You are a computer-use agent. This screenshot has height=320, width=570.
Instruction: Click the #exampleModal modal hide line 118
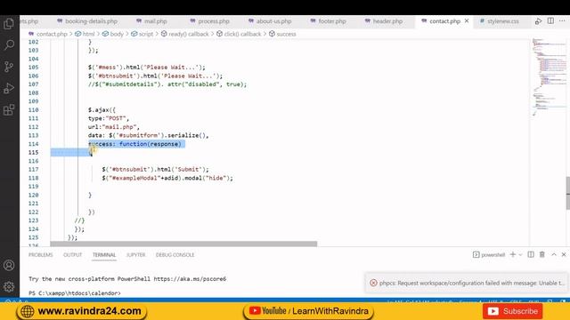[x=167, y=178]
